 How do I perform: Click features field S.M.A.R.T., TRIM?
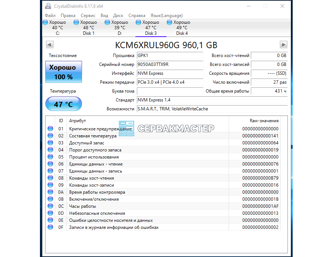point(212,109)
